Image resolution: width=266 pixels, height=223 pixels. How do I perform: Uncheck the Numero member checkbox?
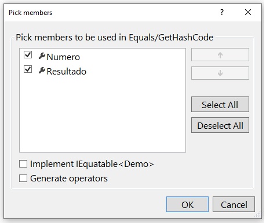(x=28, y=54)
